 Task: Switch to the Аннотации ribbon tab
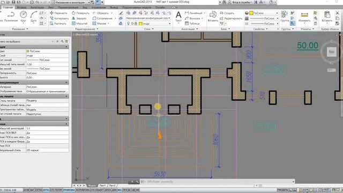37,8
